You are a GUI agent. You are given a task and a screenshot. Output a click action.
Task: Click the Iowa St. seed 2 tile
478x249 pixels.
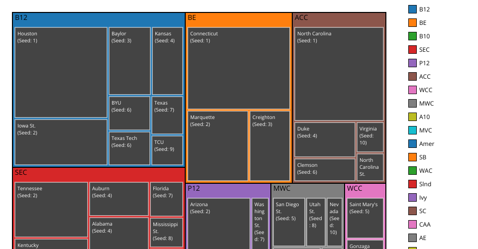[x=61, y=142]
